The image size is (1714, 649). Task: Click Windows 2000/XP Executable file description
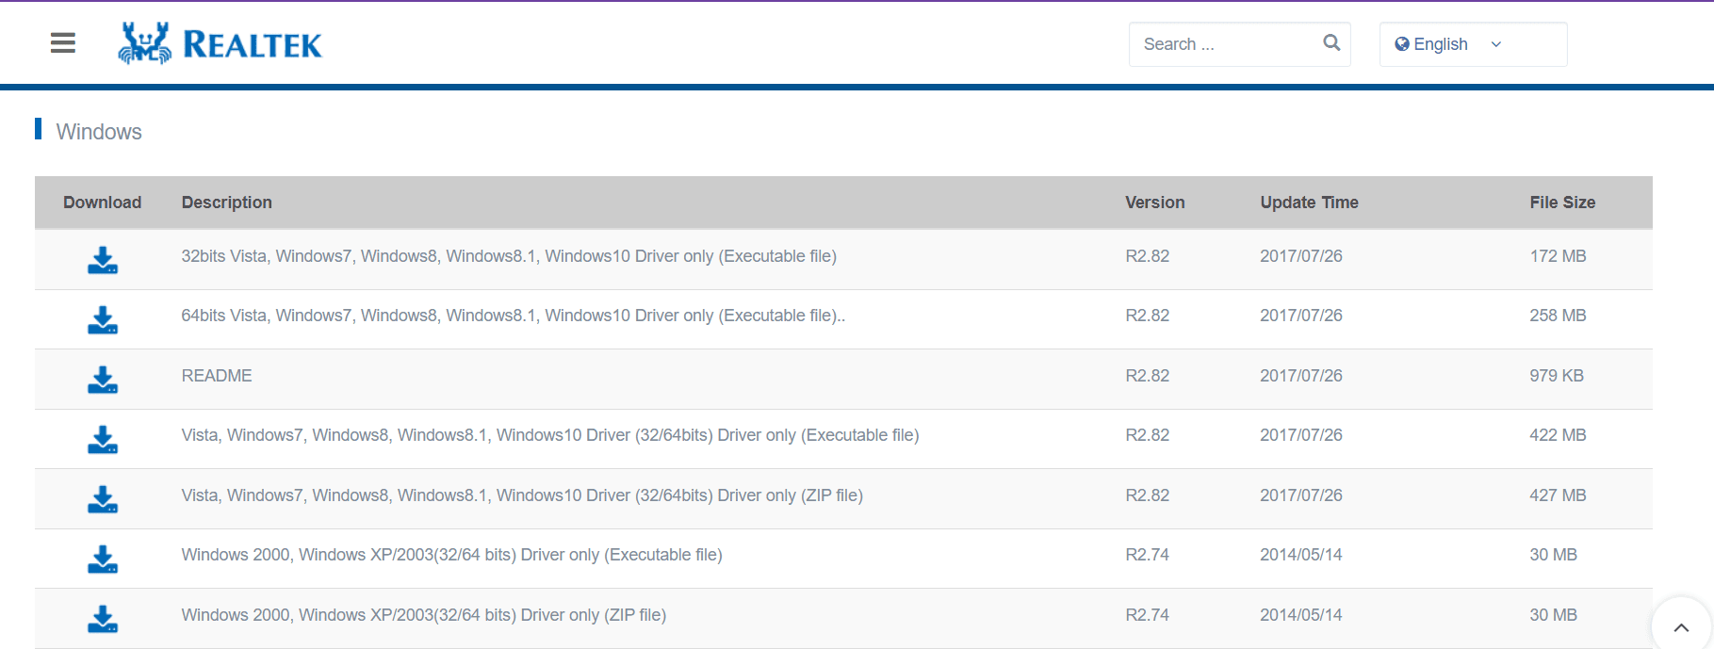coord(452,555)
